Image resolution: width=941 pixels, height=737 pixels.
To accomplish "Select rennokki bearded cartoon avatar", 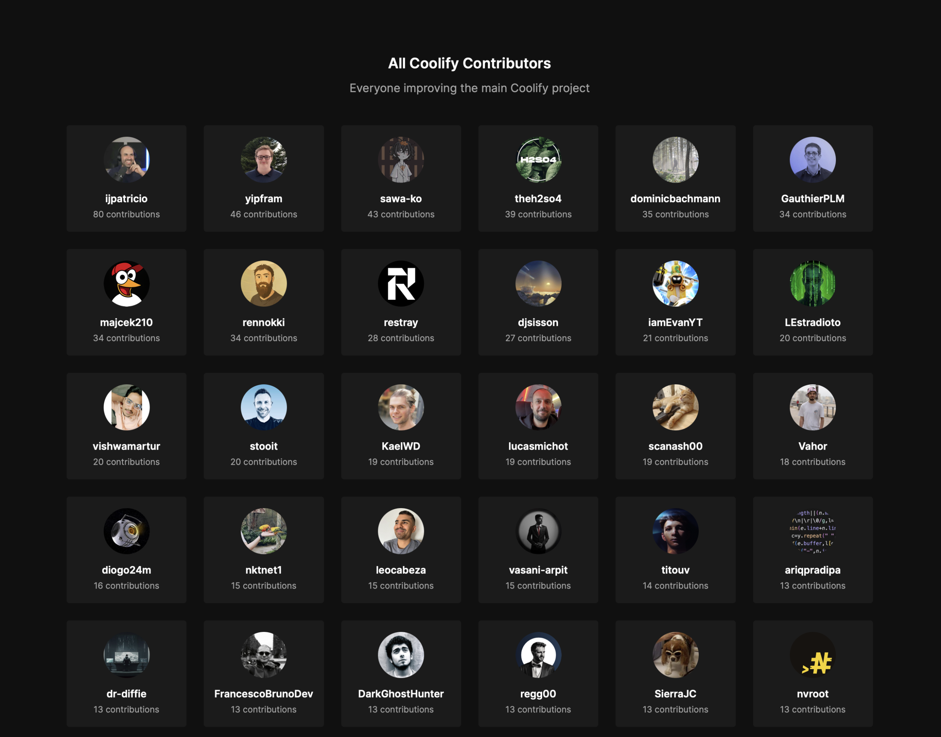I will [263, 284].
